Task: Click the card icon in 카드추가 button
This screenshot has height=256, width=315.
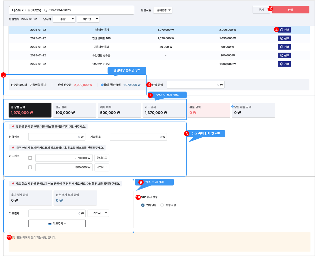Action: tap(50, 223)
